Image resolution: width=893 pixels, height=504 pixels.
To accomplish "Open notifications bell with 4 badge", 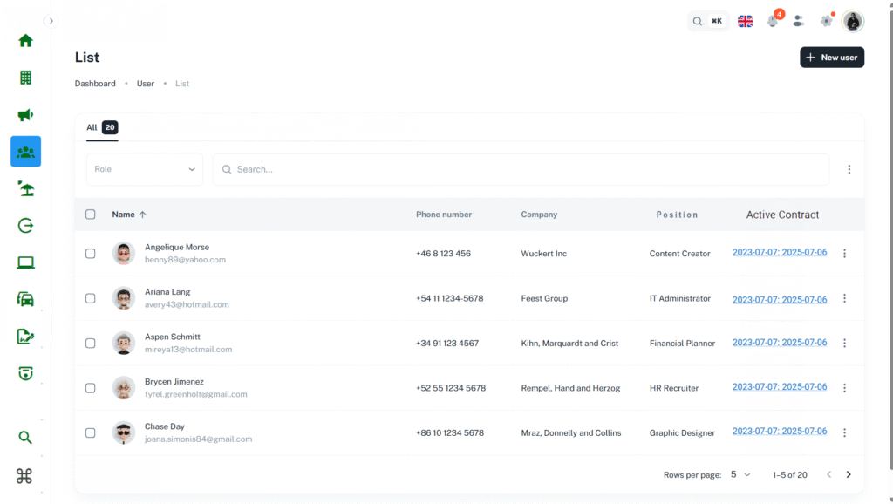I will 772,21.
